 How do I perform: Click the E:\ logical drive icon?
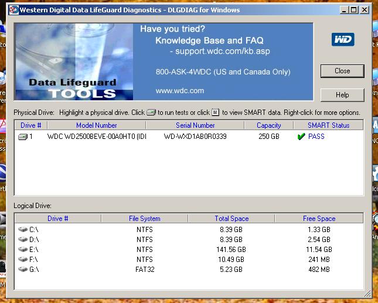tap(23, 249)
